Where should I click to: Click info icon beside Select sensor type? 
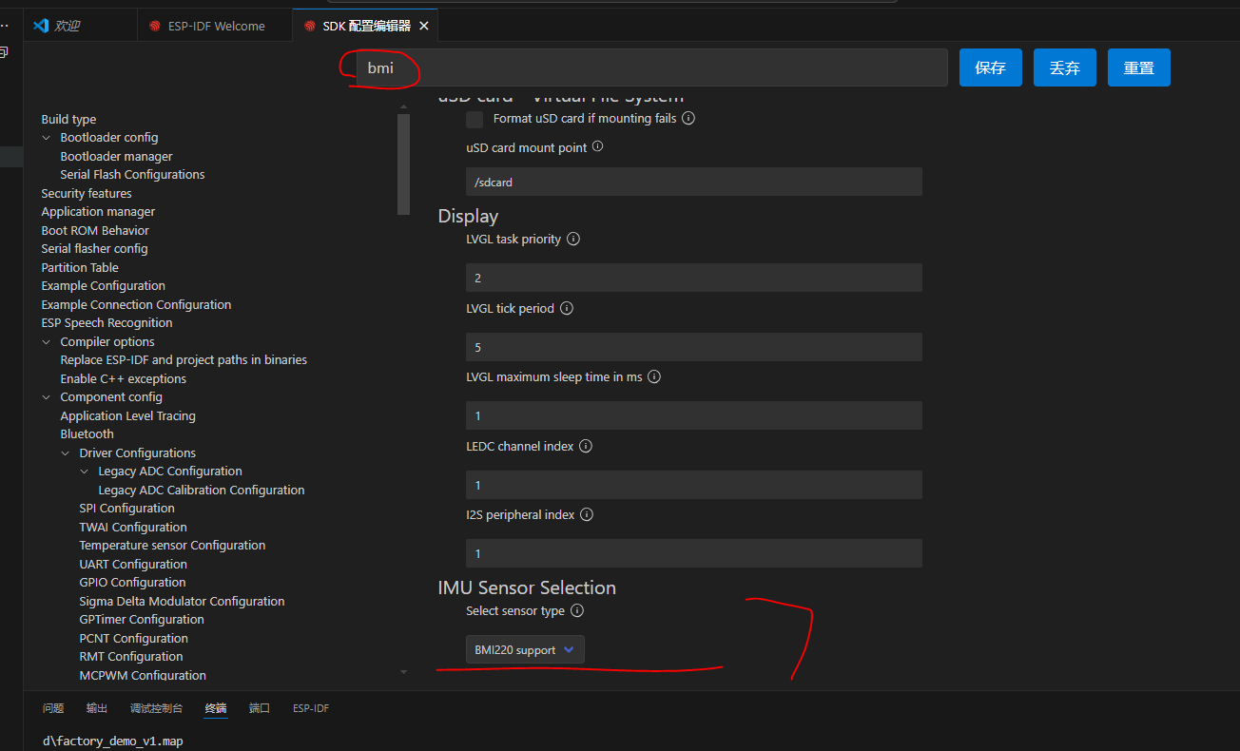tap(577, 611)
